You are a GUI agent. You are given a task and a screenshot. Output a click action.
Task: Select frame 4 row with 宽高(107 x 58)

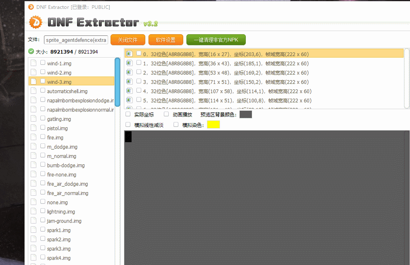click(264, 91)
